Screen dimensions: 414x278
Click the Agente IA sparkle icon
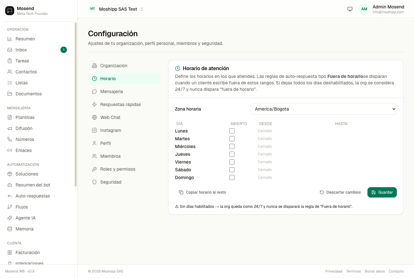(x=10, y=218)
